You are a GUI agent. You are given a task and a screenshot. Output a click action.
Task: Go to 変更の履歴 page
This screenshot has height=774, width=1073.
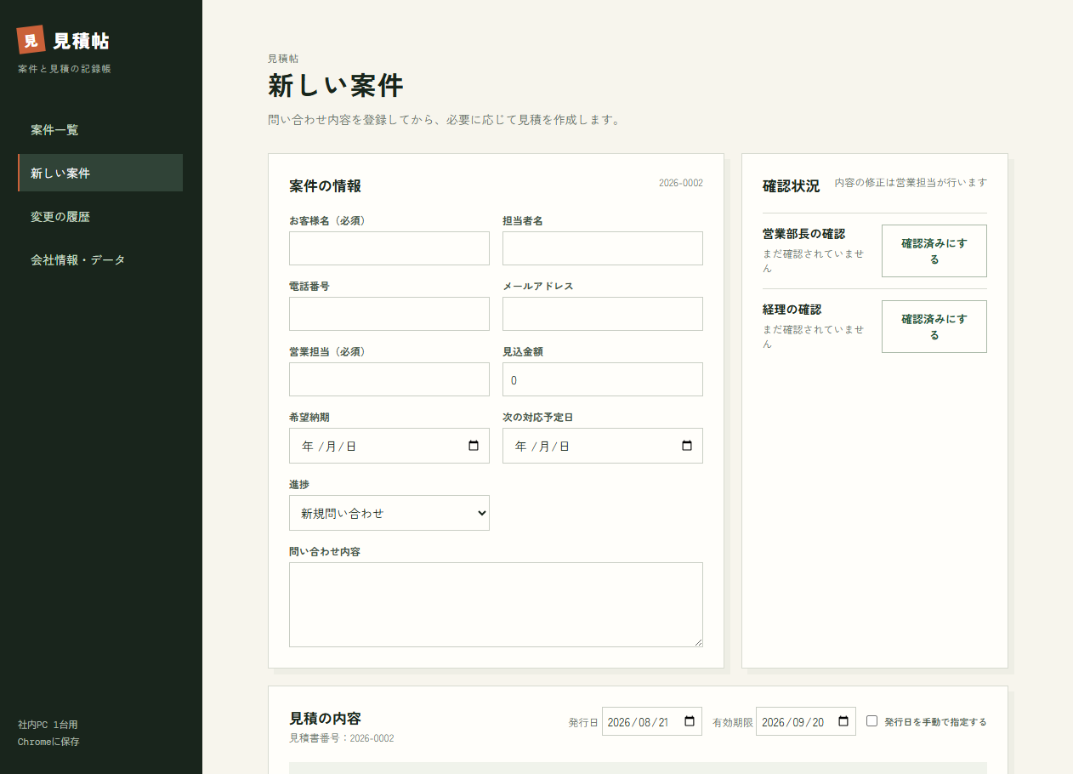click(x=100, y=216)
